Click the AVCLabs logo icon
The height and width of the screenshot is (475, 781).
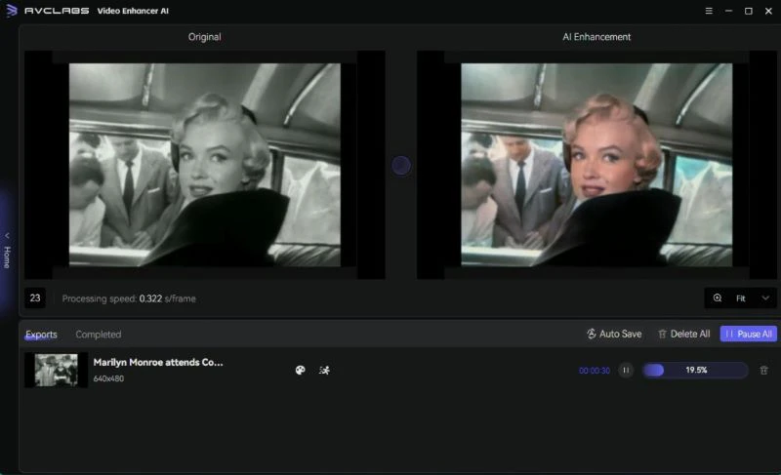point(11,11)
